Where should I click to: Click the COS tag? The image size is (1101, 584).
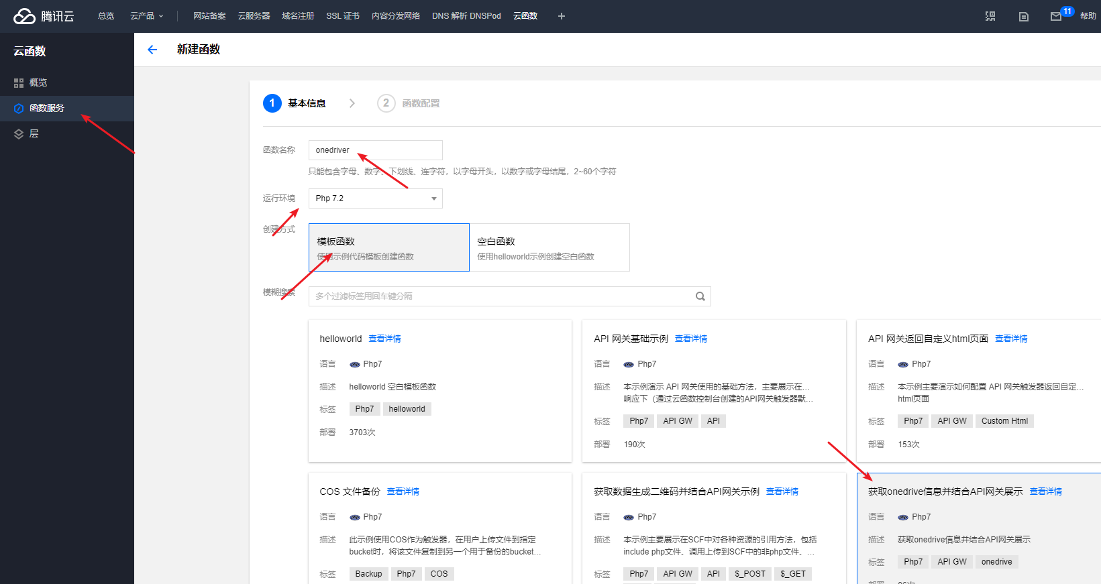click(x=439, y=574)
